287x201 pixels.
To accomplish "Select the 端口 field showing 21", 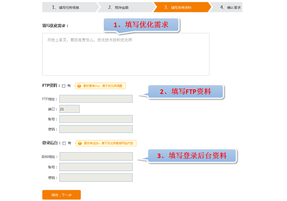I will point(69,109).
